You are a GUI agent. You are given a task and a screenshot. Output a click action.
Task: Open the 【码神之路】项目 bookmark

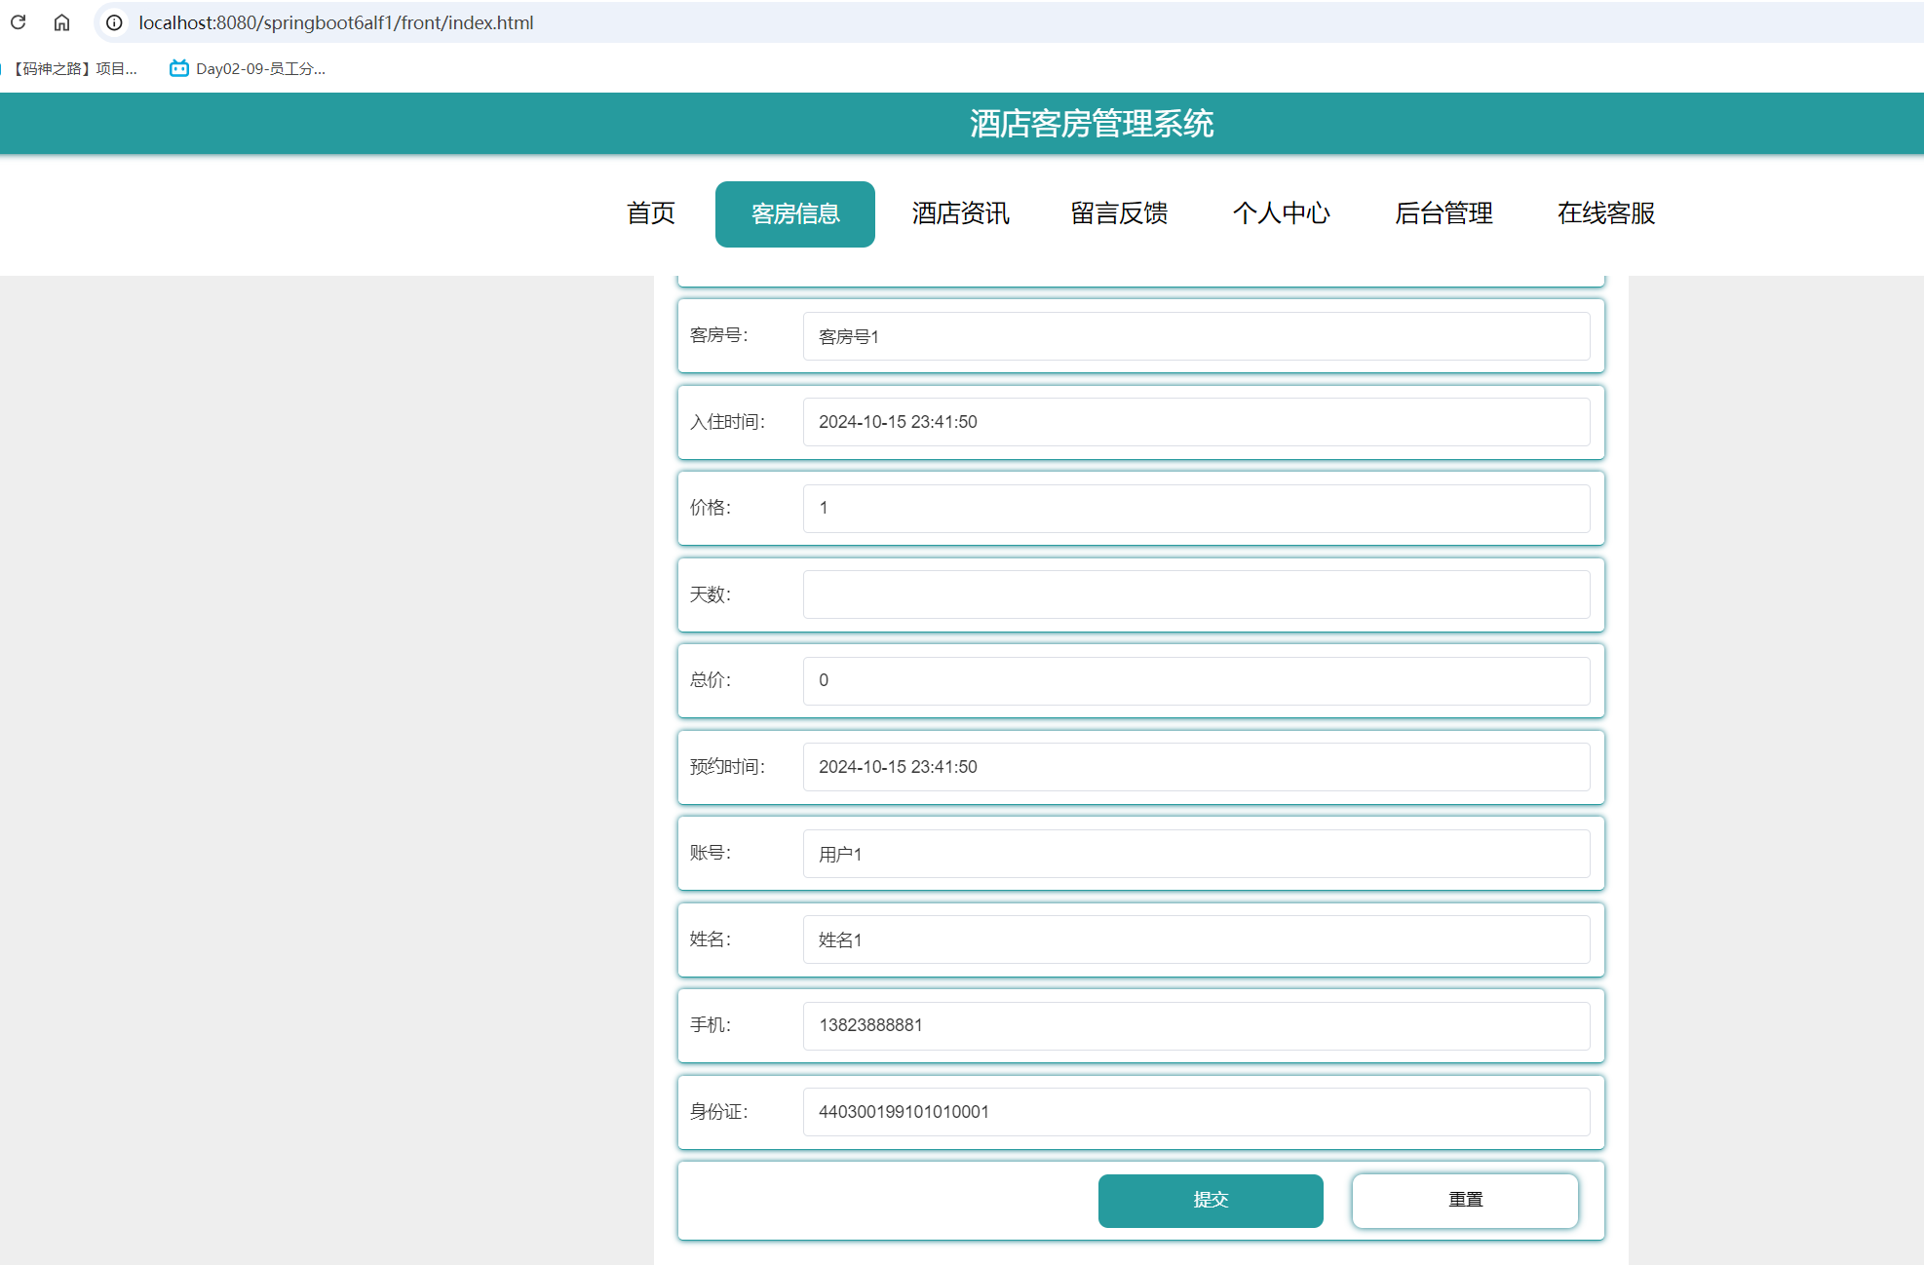coord(73,68)
